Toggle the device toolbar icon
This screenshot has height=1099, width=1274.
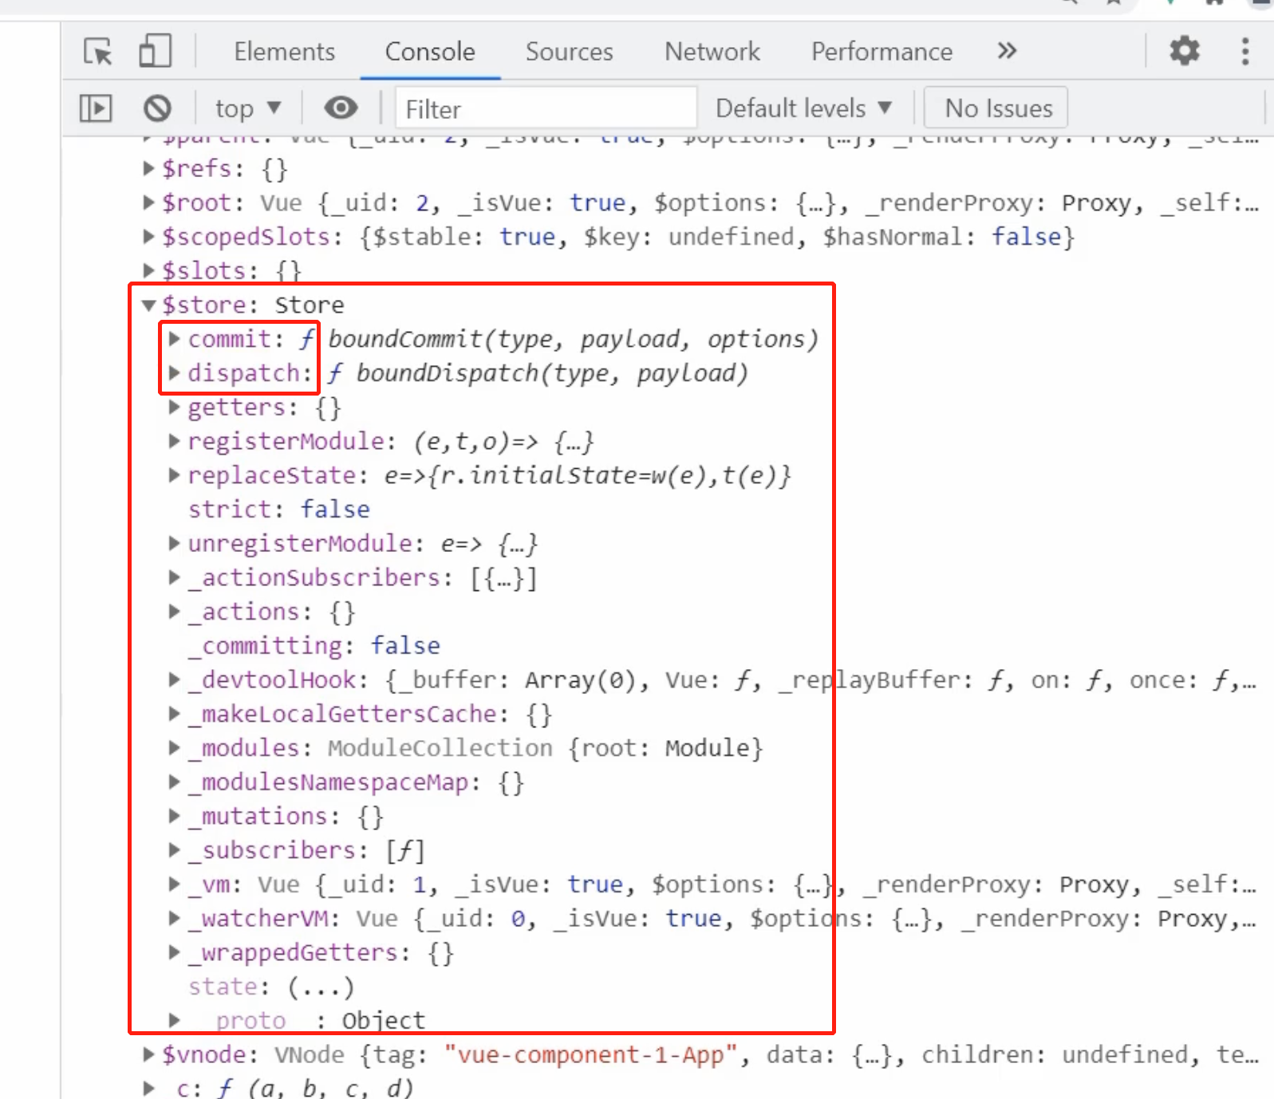point(155,52)
